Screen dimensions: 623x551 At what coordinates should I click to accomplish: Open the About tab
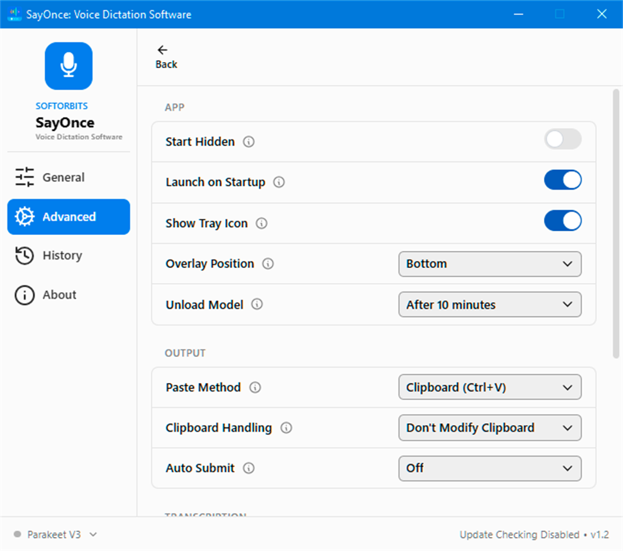(68, 295)
